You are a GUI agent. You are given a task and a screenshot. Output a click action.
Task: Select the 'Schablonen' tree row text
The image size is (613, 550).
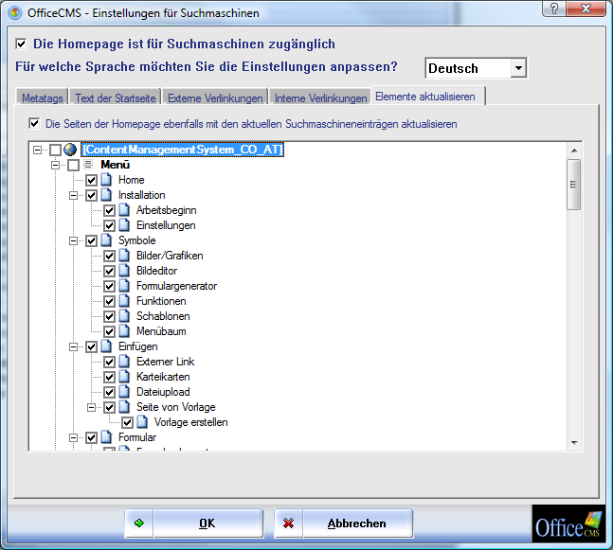coord(163,316)
